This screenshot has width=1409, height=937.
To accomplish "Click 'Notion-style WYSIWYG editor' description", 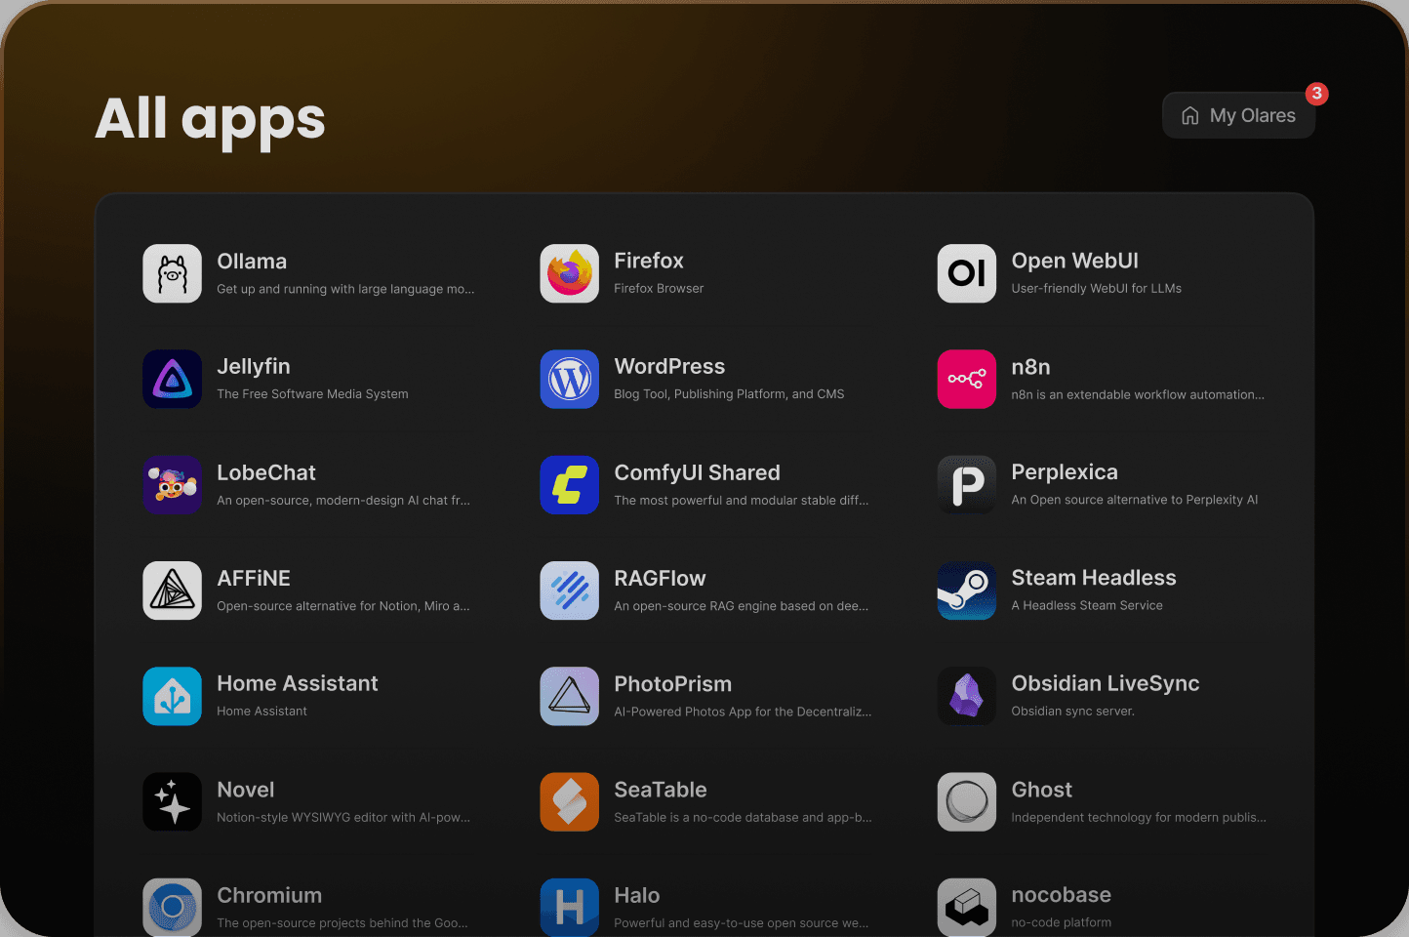I will 343,817.
